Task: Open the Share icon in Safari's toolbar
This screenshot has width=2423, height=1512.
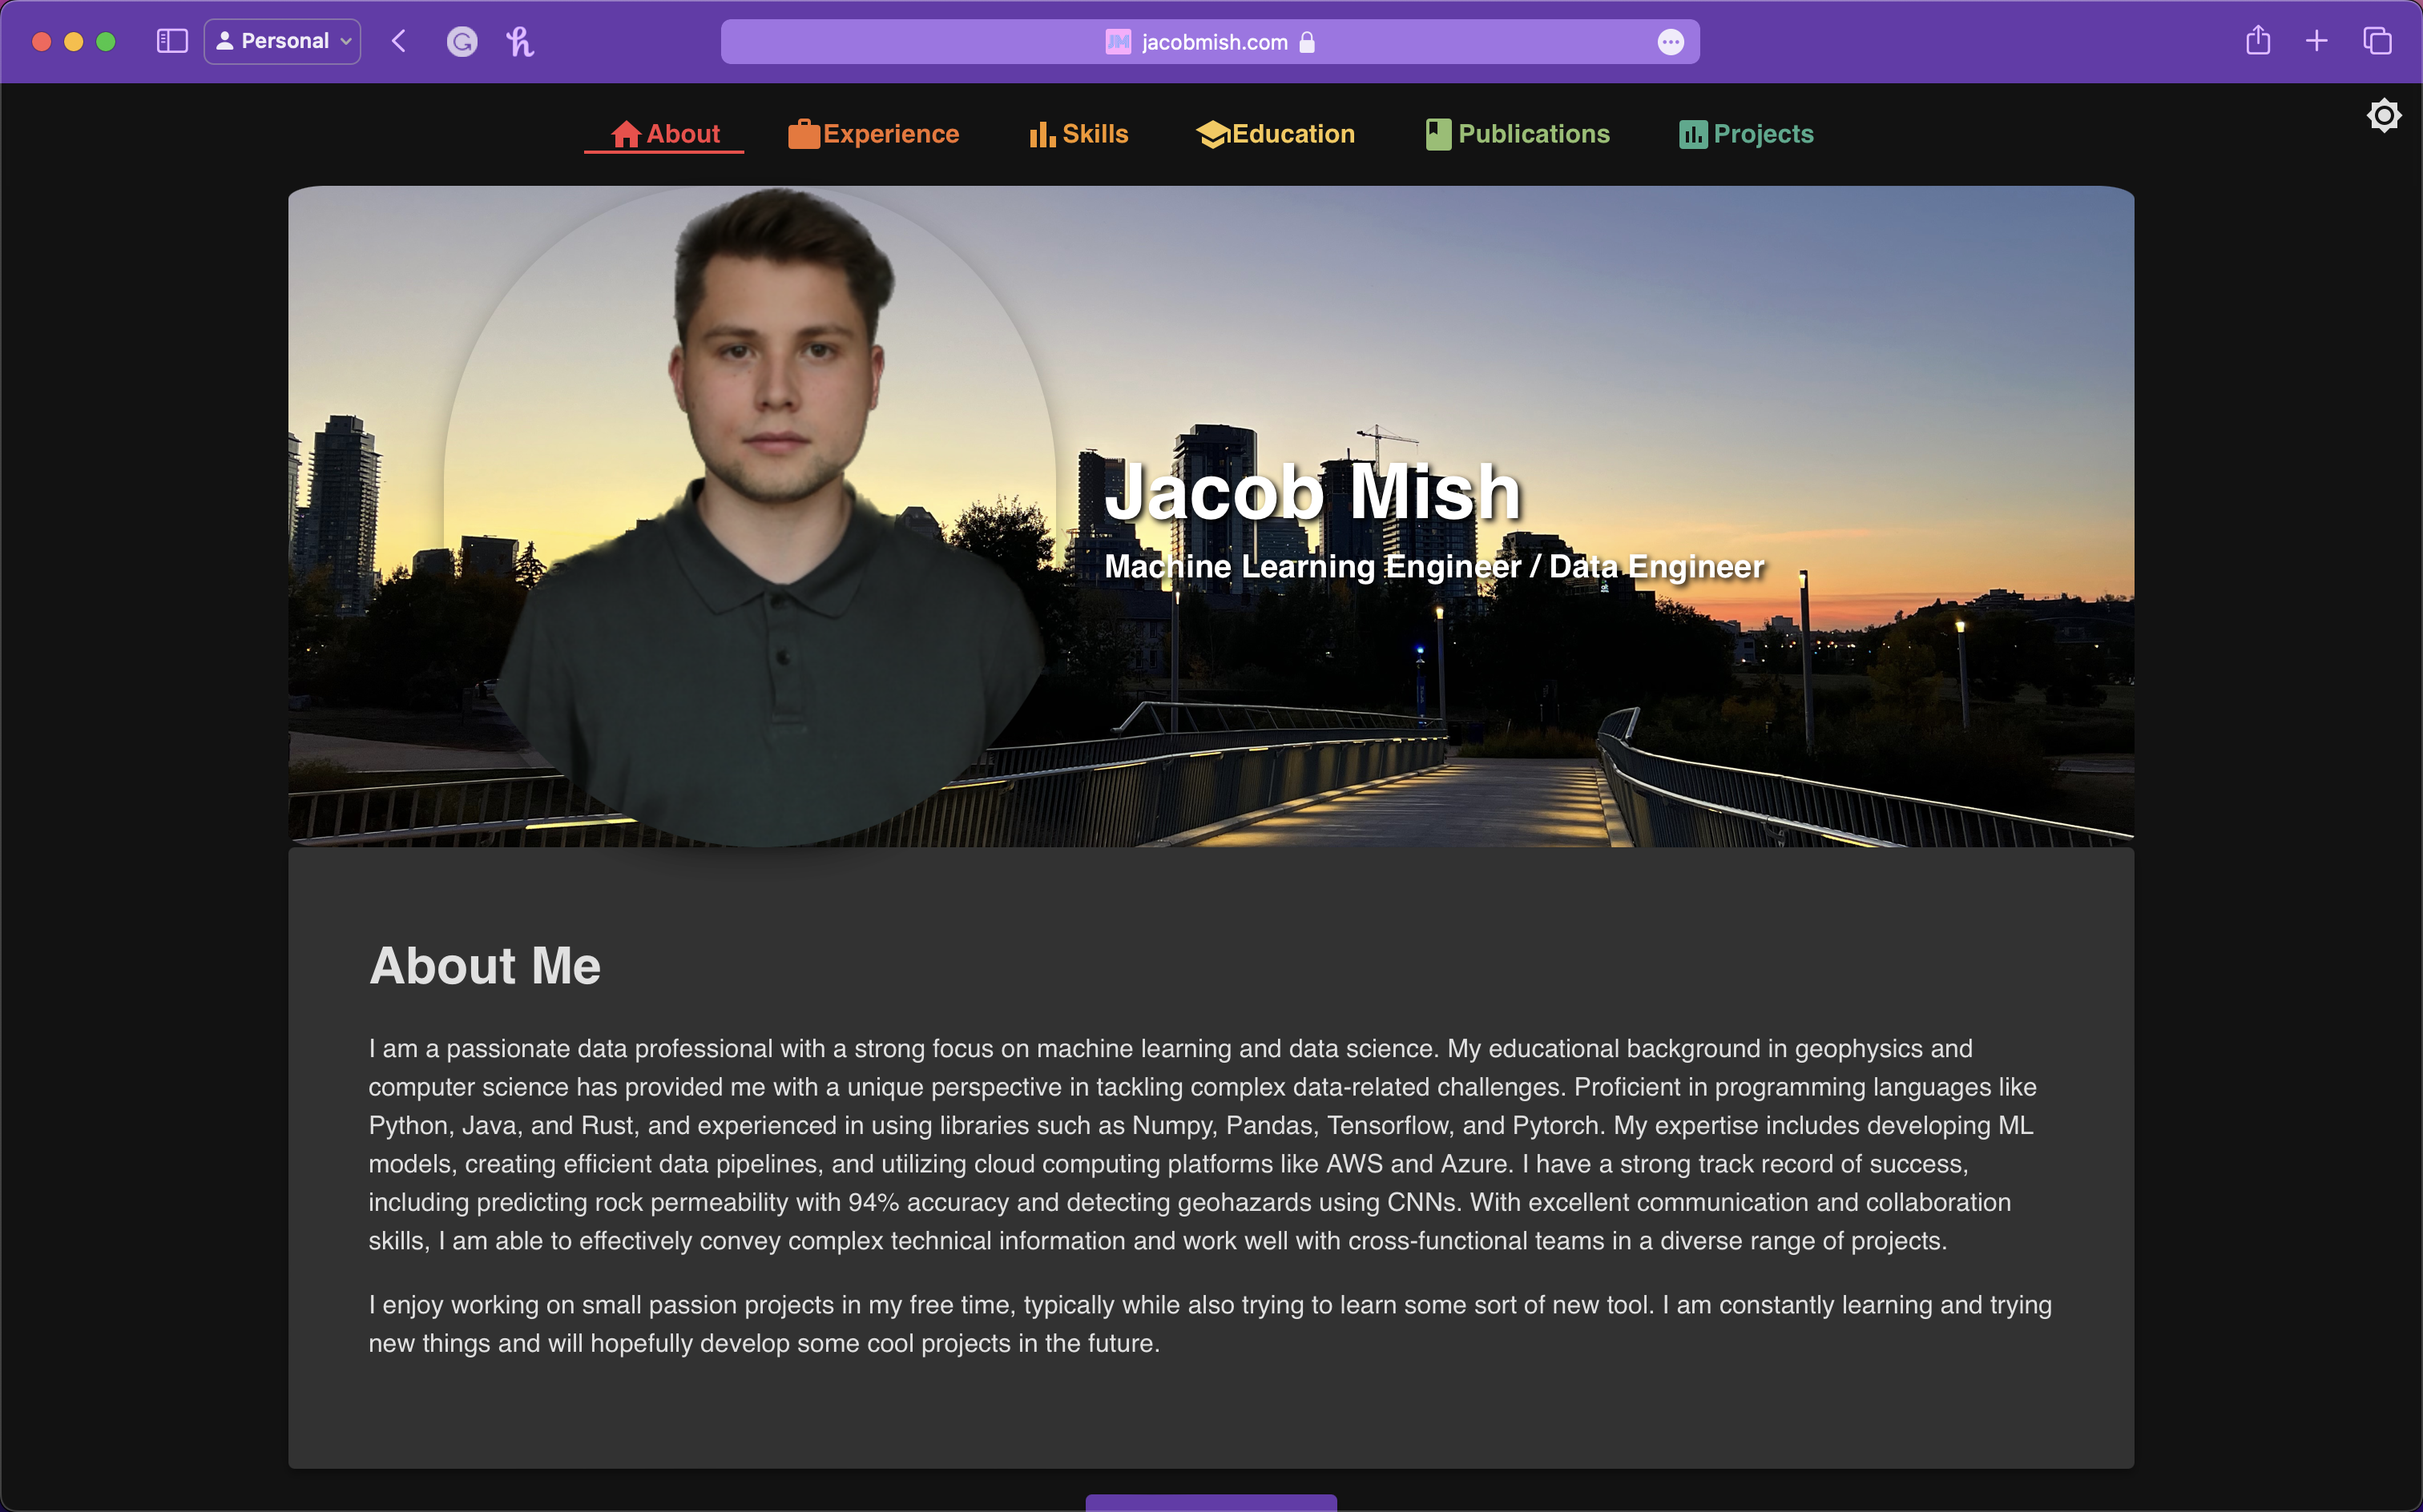Action: (2258, 41)
